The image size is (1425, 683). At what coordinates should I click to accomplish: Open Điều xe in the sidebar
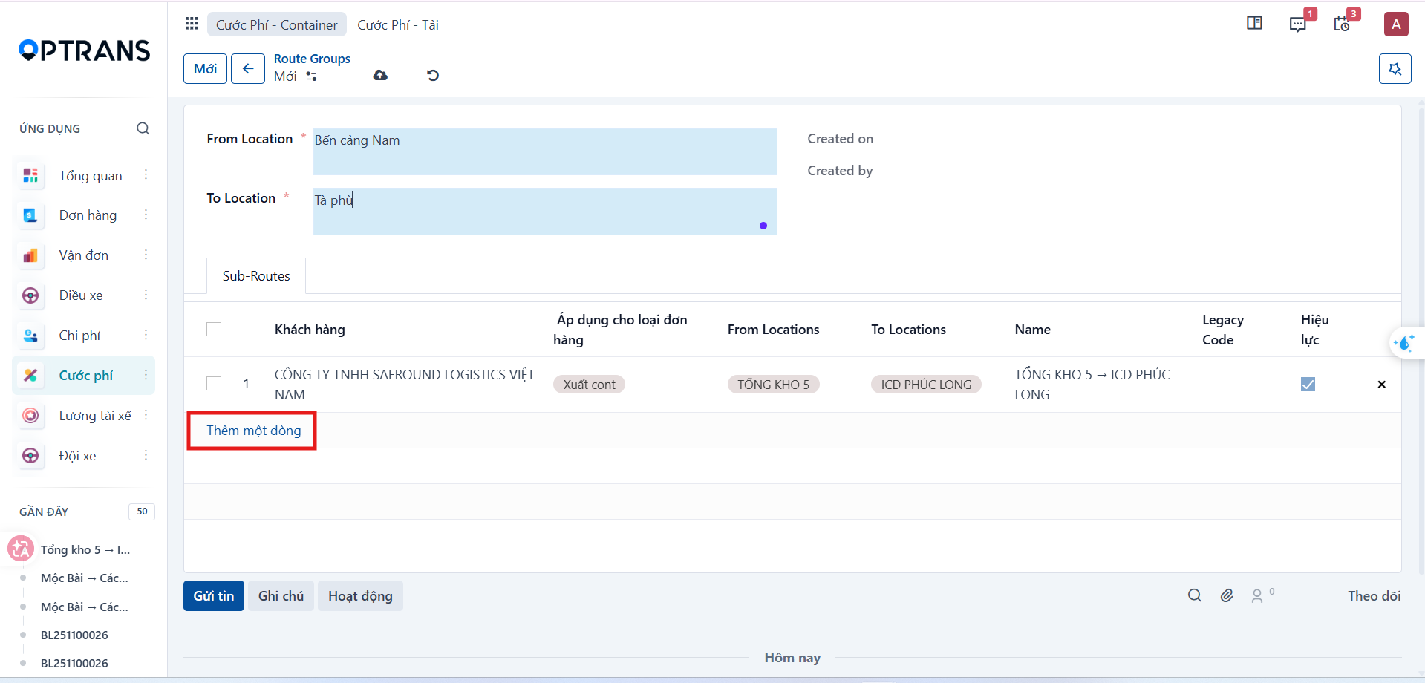point(81,295)
